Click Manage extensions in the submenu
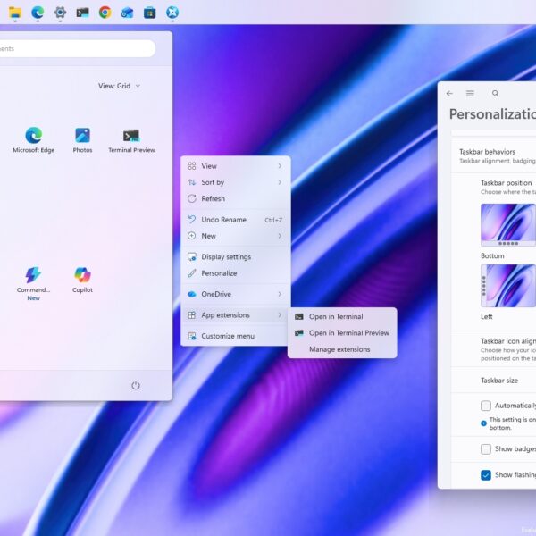This screenshot has width=536, height=536. [x=342, y=349]
